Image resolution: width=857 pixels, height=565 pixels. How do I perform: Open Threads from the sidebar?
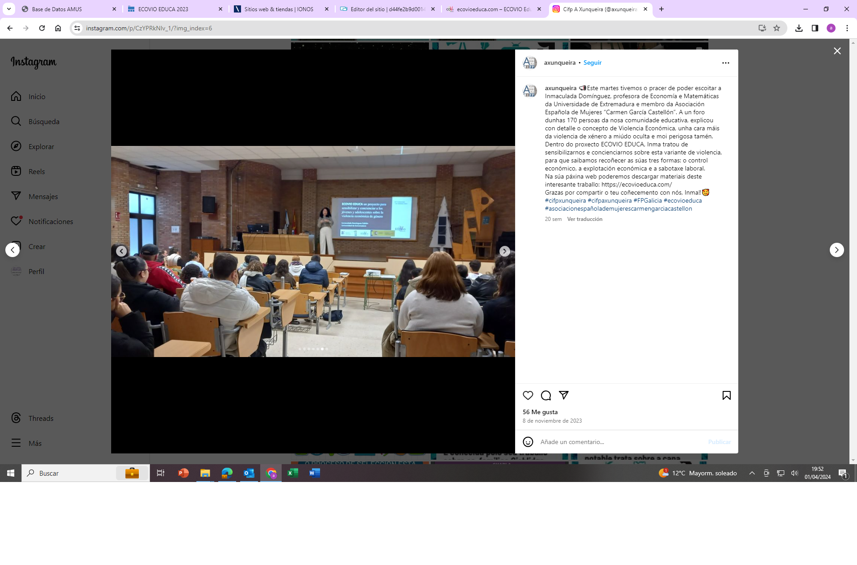[x=41, y=418]
